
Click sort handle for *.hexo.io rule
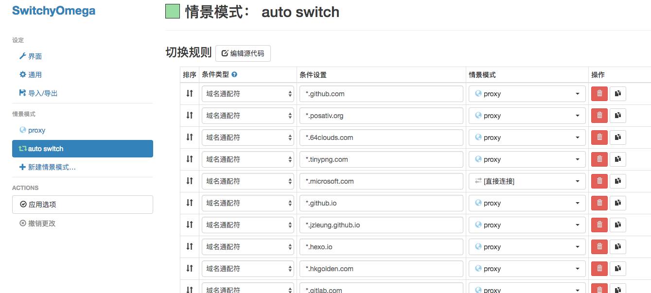(x=190, y=246)
